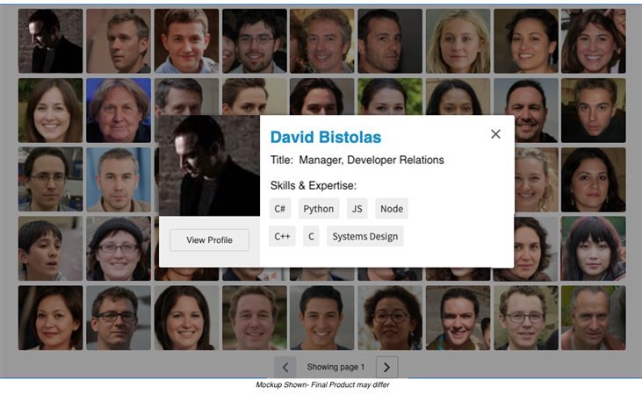The height and width of the screenshot is (394, 642).
Task: Select the JS skill tag
Action: (x=357, y=209)
